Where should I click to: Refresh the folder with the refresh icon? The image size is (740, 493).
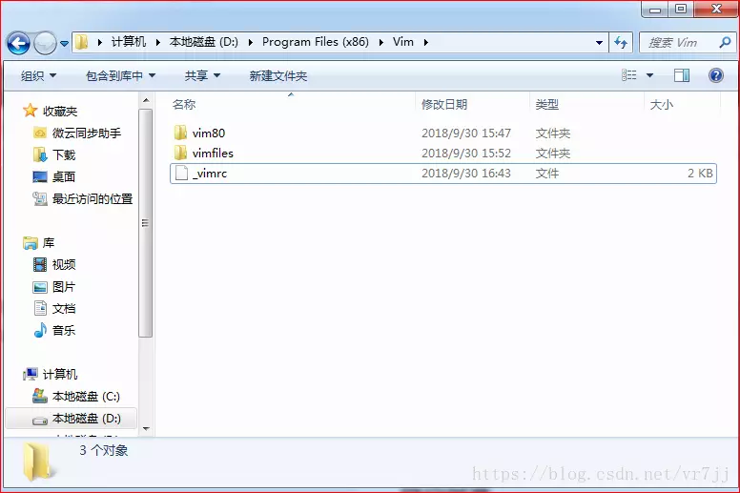point(621,43)
